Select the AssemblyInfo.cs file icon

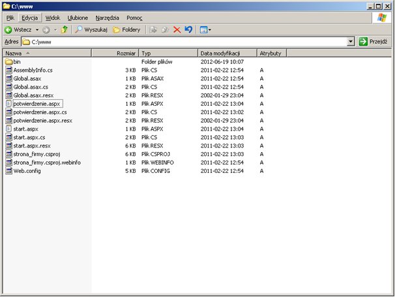coord(9,70)
